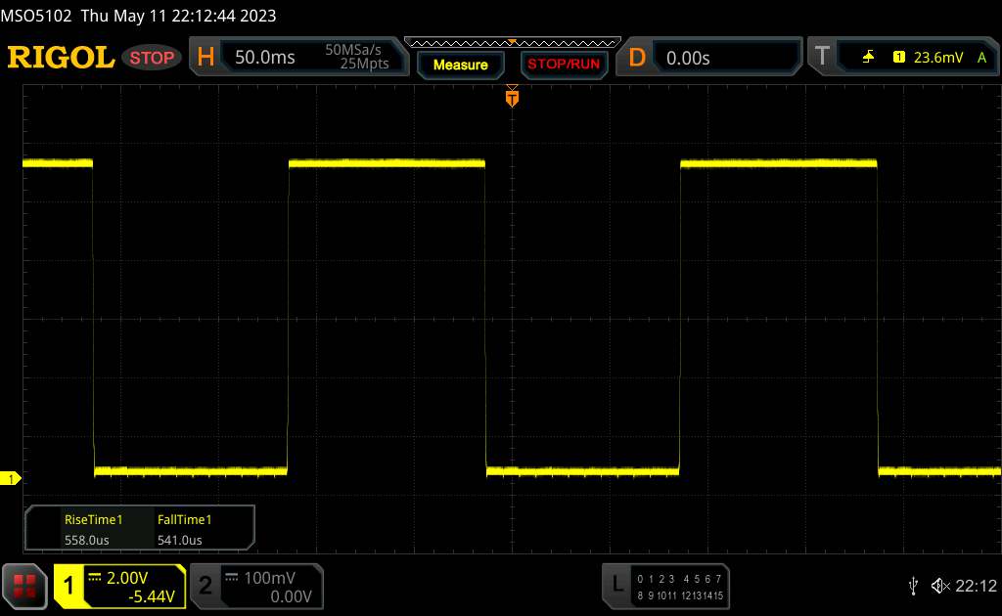This screenshot has width=1002, height=616.
Task: Tap the RIGOL logo
Action: (62, 58)
